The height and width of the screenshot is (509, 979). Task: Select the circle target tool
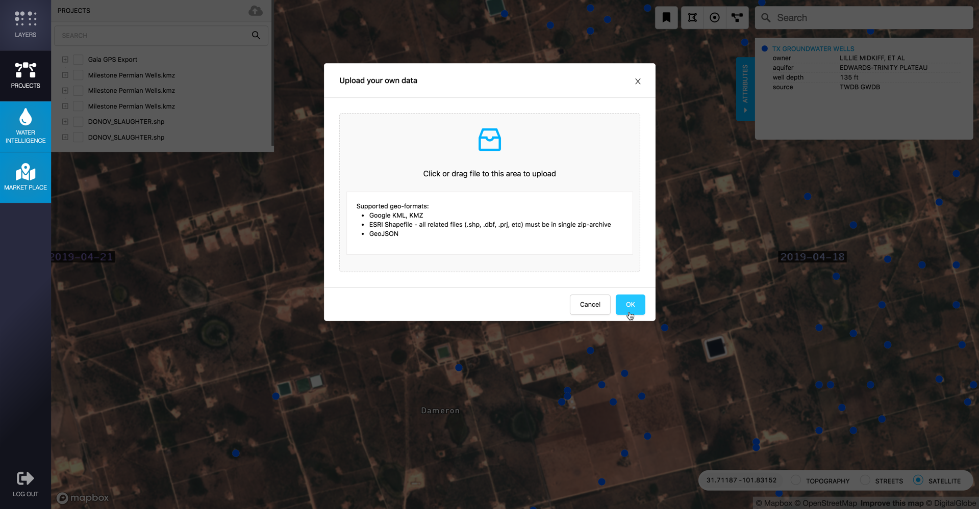(x=715, y=18)
